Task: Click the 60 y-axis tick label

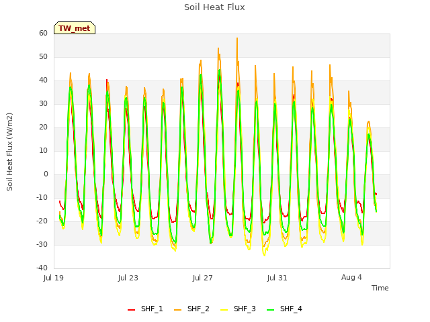Action: point(43,33)
